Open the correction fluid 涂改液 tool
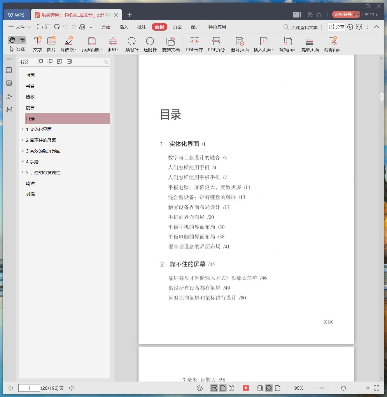Image resolution: width=387 pixels, height=397 pixels. (69, 44)
